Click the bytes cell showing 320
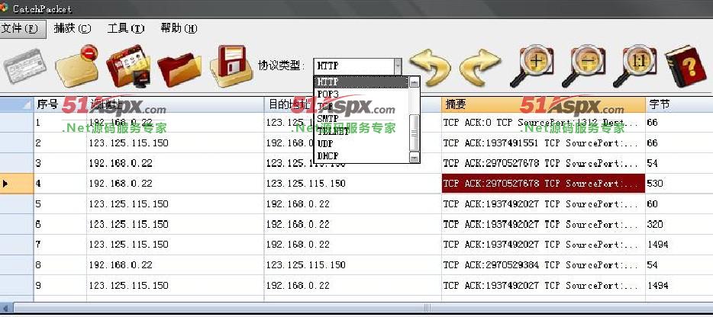Screen dimensions: 713x317 tap(679, 224)
